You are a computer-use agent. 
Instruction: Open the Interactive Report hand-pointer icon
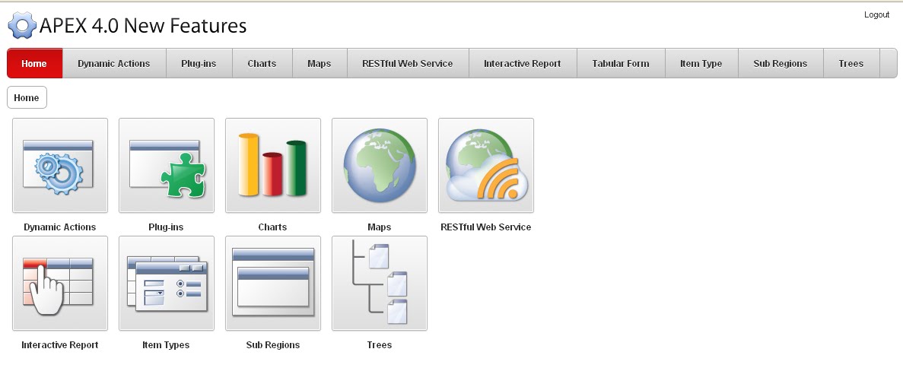click(60, 284)
